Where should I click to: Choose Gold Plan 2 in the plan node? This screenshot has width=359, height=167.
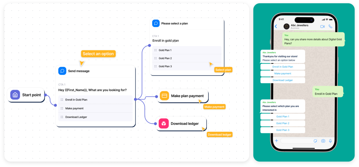pyautogui.click(x=187, y=58)
